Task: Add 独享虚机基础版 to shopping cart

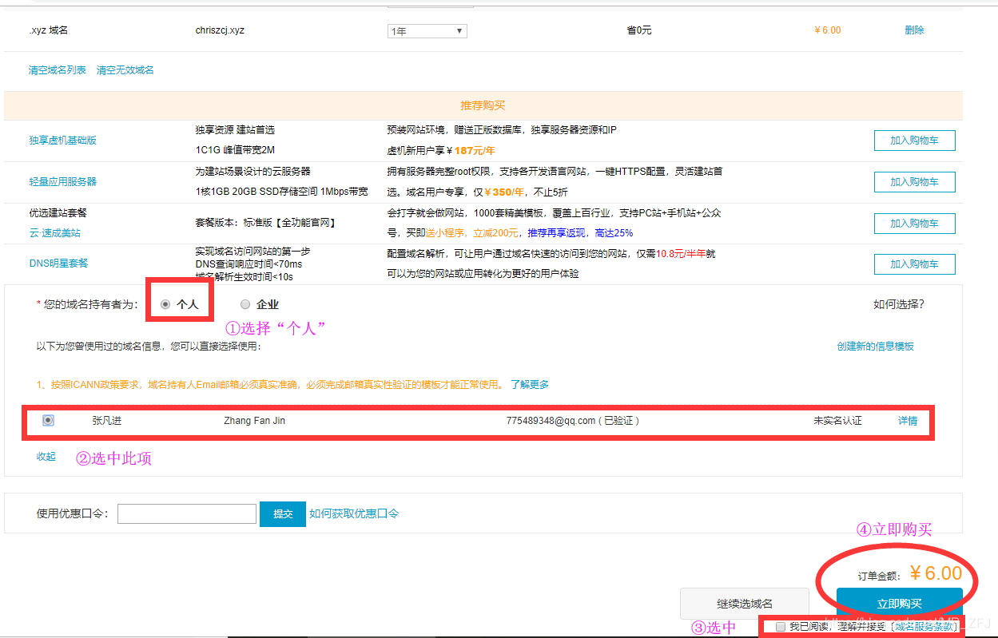Action: 914,140
